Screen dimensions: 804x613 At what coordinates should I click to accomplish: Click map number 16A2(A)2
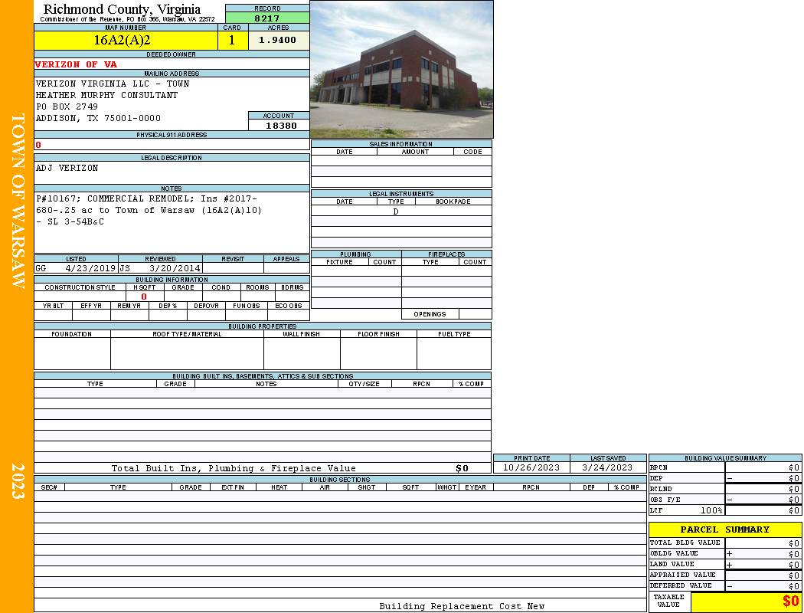pyautogui.click(x=122, y=40)
